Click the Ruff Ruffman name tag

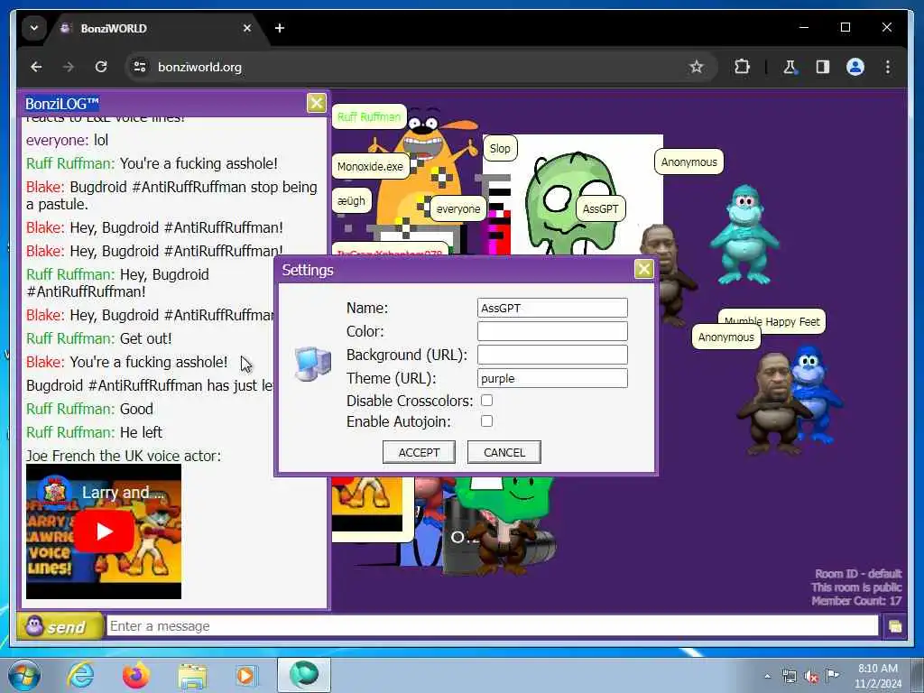click(x=369, y=116)
